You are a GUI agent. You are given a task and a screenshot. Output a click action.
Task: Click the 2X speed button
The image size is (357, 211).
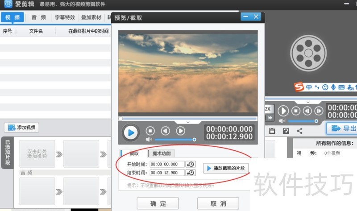tap(269, 109)
